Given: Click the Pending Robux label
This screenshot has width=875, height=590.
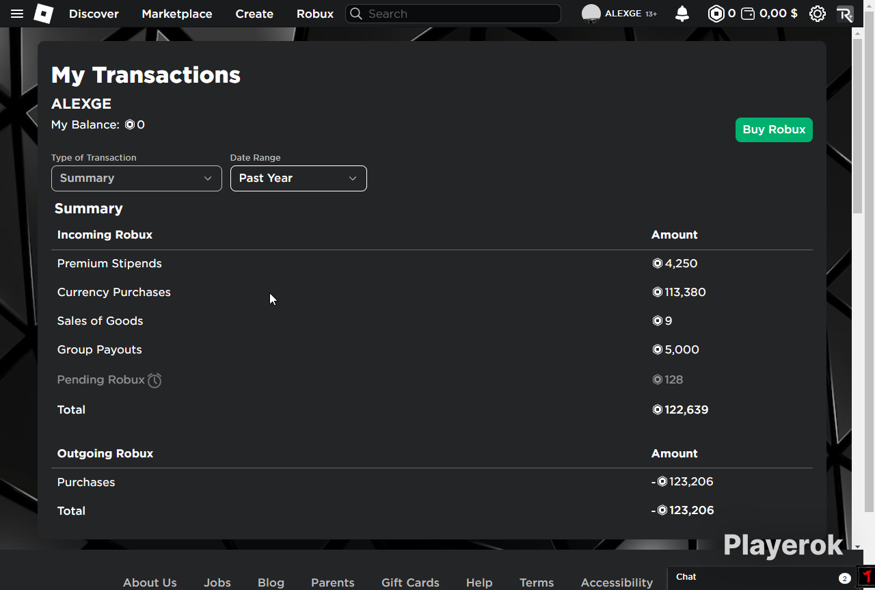Looking at the screenshot, I should coord(101,380).
